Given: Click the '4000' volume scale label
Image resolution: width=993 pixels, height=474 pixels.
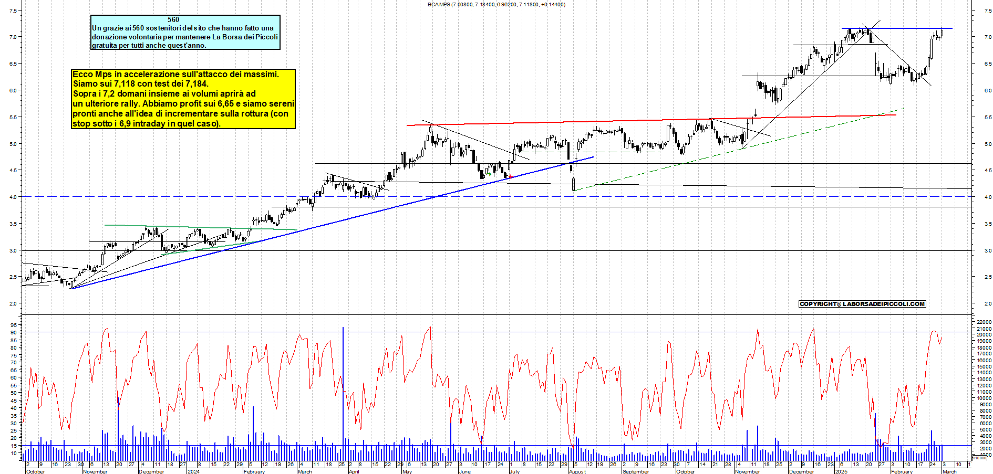Looking at the screenshot, I should click(985, 436).
